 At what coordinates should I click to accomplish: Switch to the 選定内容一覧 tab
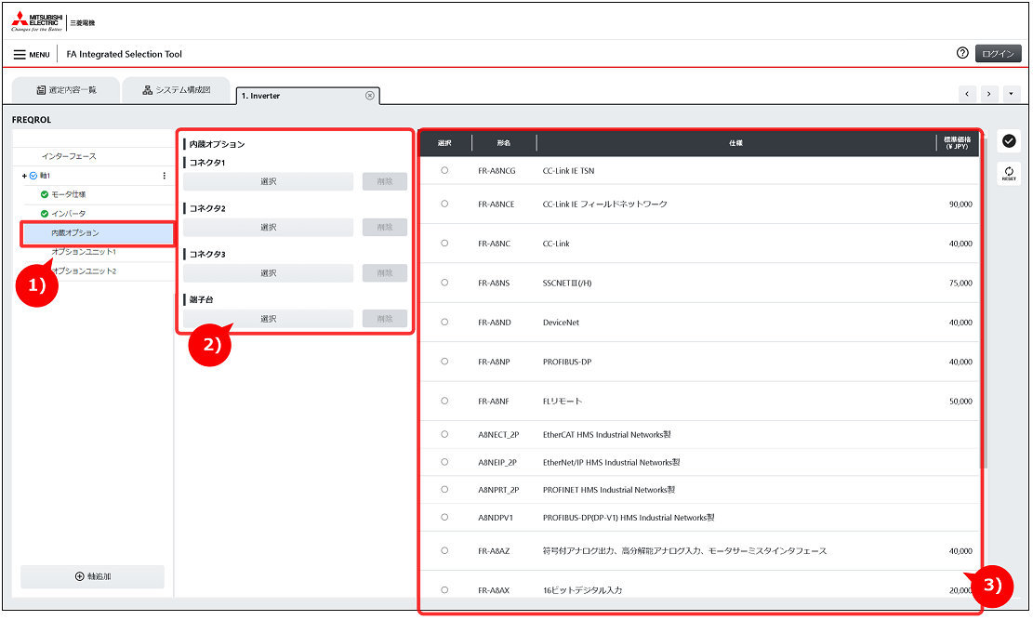(66, 90)
